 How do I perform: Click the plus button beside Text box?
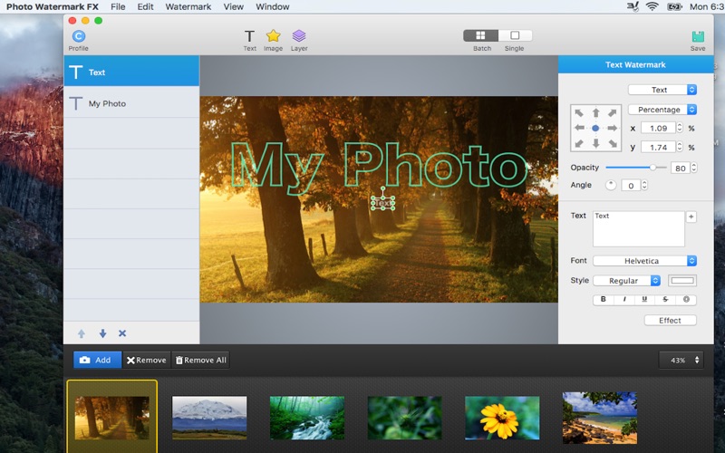(x=691, y=217)
